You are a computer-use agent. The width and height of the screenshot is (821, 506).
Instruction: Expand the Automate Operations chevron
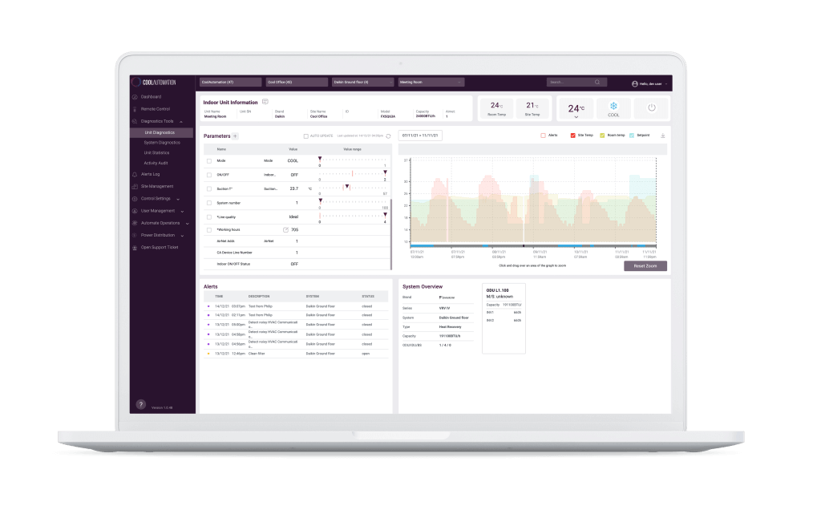pos(188,224)
